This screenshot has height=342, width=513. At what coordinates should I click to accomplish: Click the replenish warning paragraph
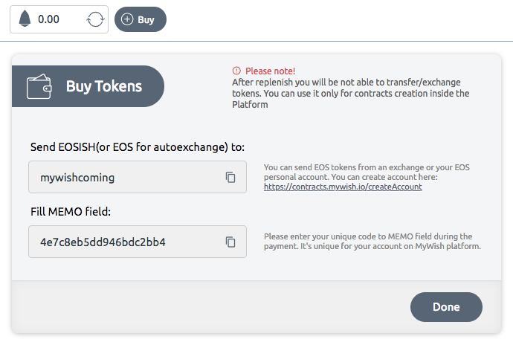351,93
